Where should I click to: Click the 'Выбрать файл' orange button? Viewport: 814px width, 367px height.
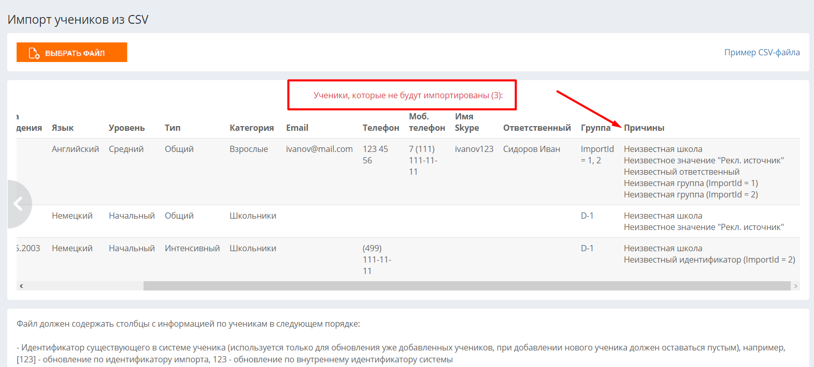pos(72,52)
